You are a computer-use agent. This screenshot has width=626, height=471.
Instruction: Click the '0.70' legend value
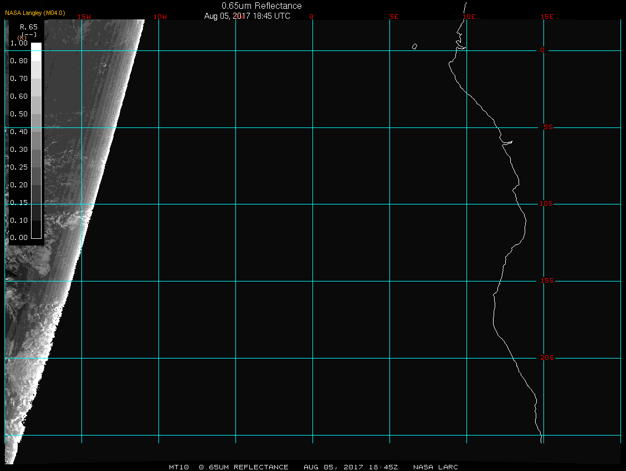(x=19, y=78)
